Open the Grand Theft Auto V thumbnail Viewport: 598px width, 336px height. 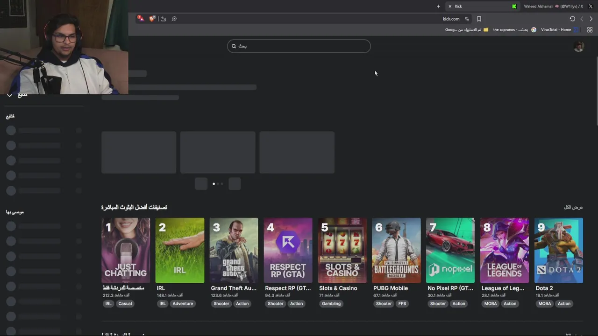[234, 250]
